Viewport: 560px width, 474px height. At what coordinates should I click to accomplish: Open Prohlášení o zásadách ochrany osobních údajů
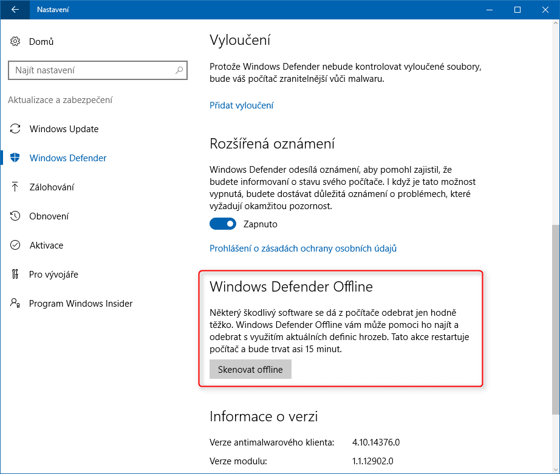[x=303, y=249]
